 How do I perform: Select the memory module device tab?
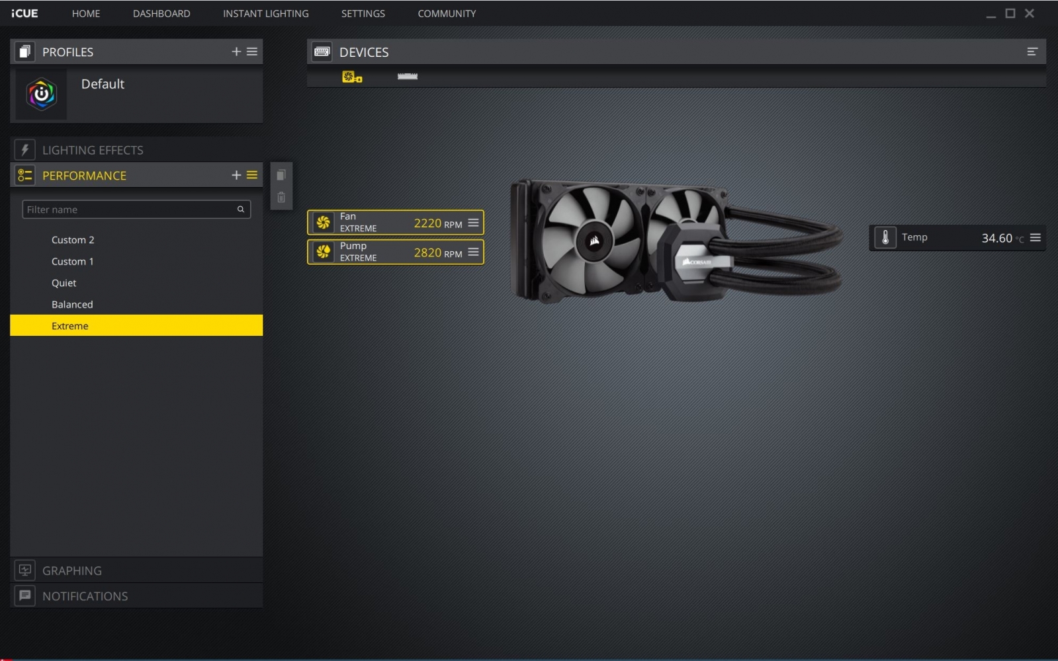pos(408,77)
